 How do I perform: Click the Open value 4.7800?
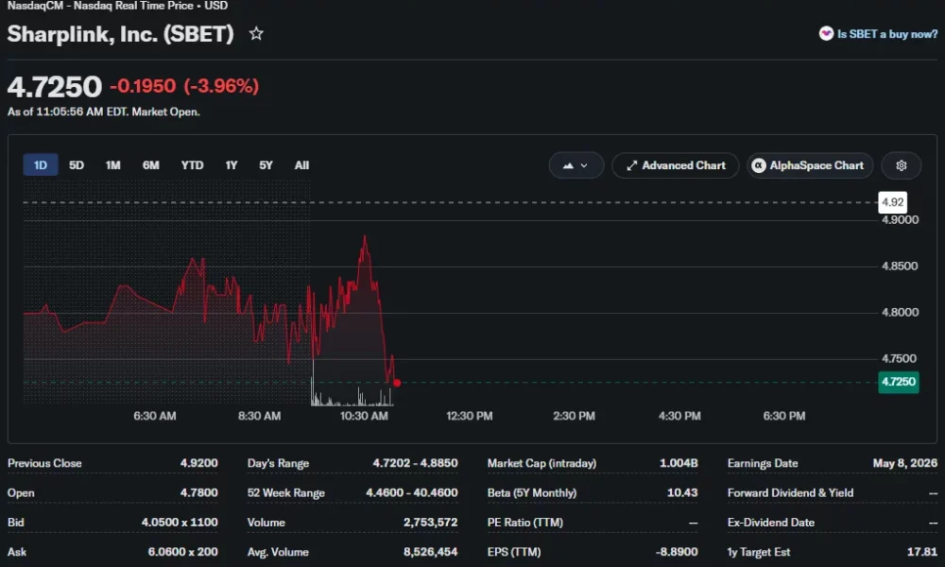[198, 493]
